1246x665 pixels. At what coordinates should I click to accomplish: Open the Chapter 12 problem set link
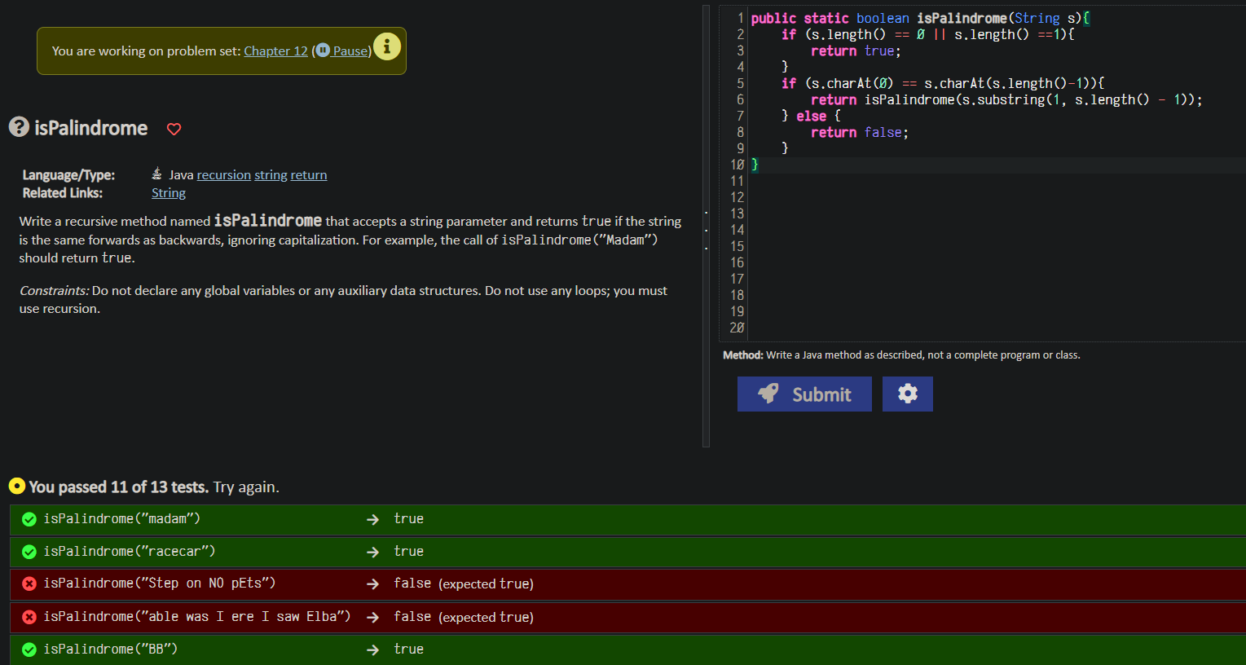(x=275, y=51)
